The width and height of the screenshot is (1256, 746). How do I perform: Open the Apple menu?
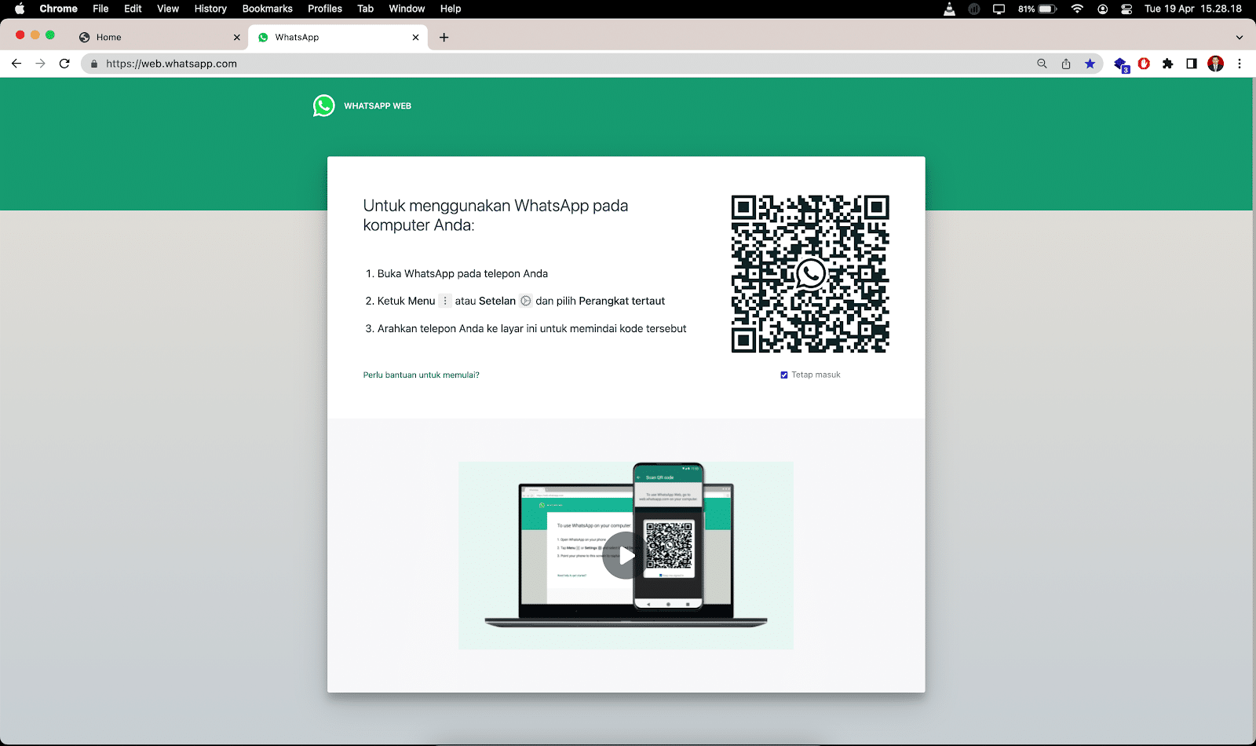[20, 9]
